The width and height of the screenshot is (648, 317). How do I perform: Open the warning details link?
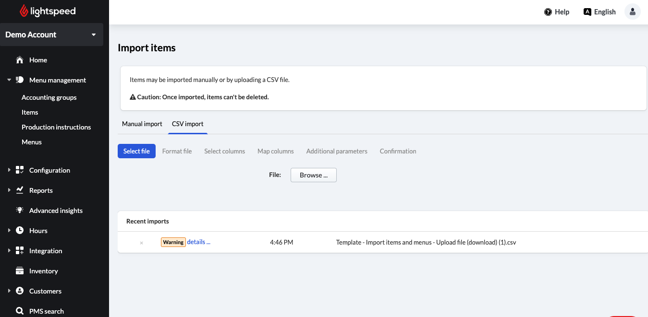(198, 242)
